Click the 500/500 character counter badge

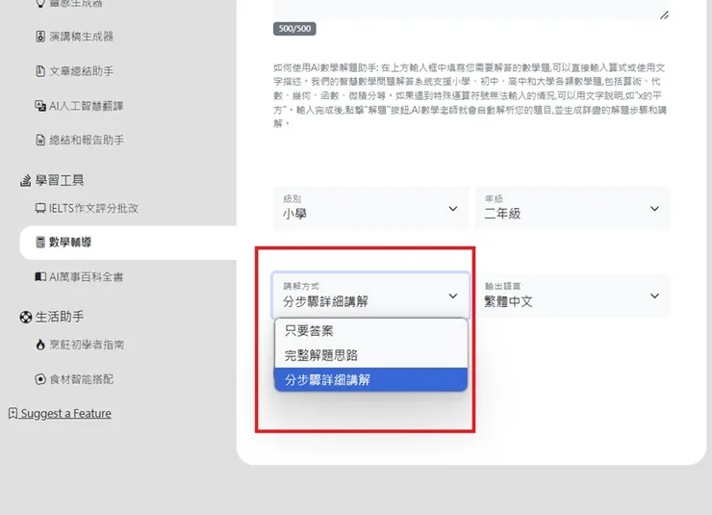pos(294,29)
